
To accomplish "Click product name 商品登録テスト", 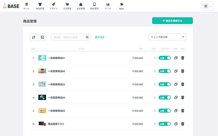I will coord(56,124).
